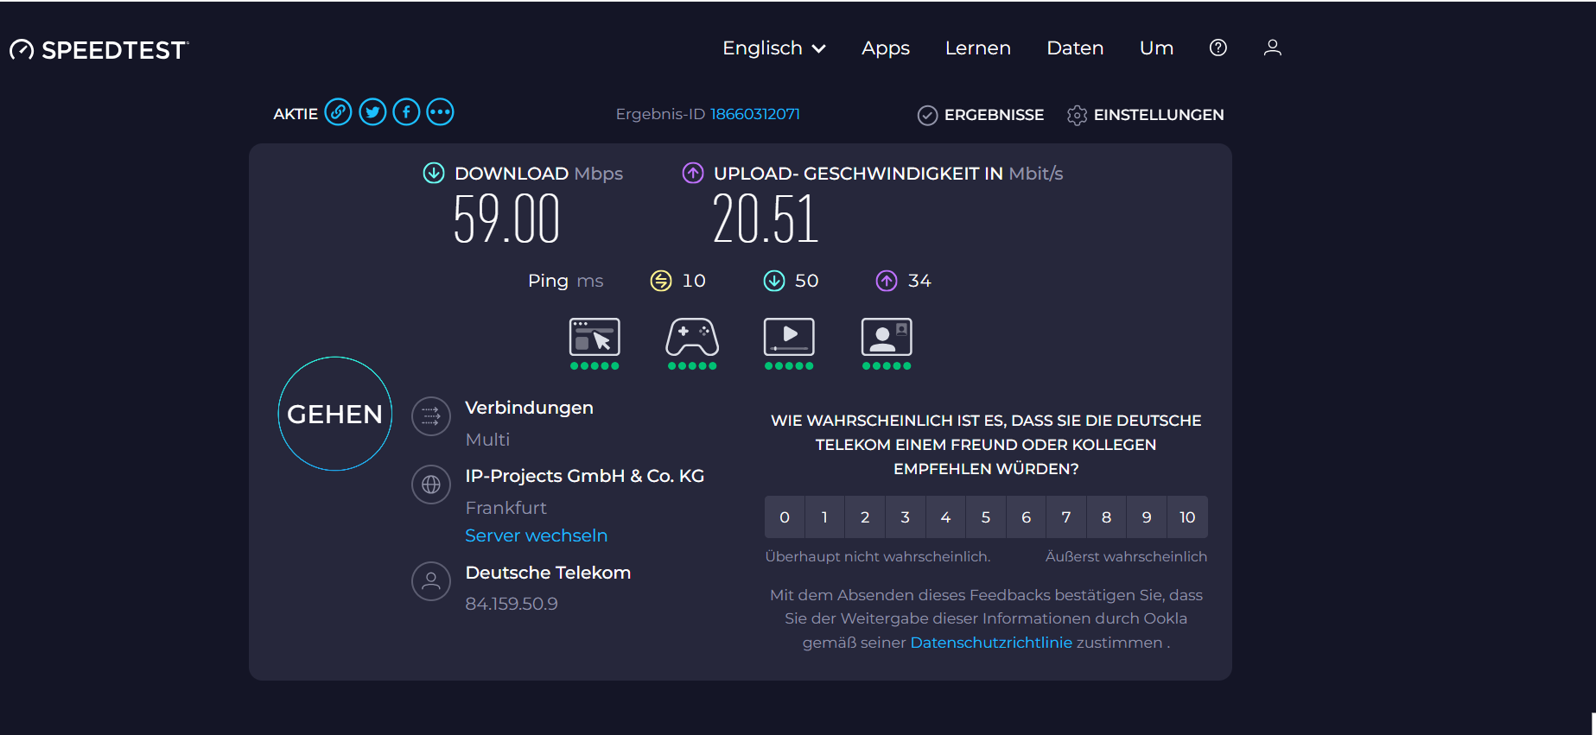Rate recommendation 8
This screenshot has height=735, width=1596.
click(x=1107, y=517)
